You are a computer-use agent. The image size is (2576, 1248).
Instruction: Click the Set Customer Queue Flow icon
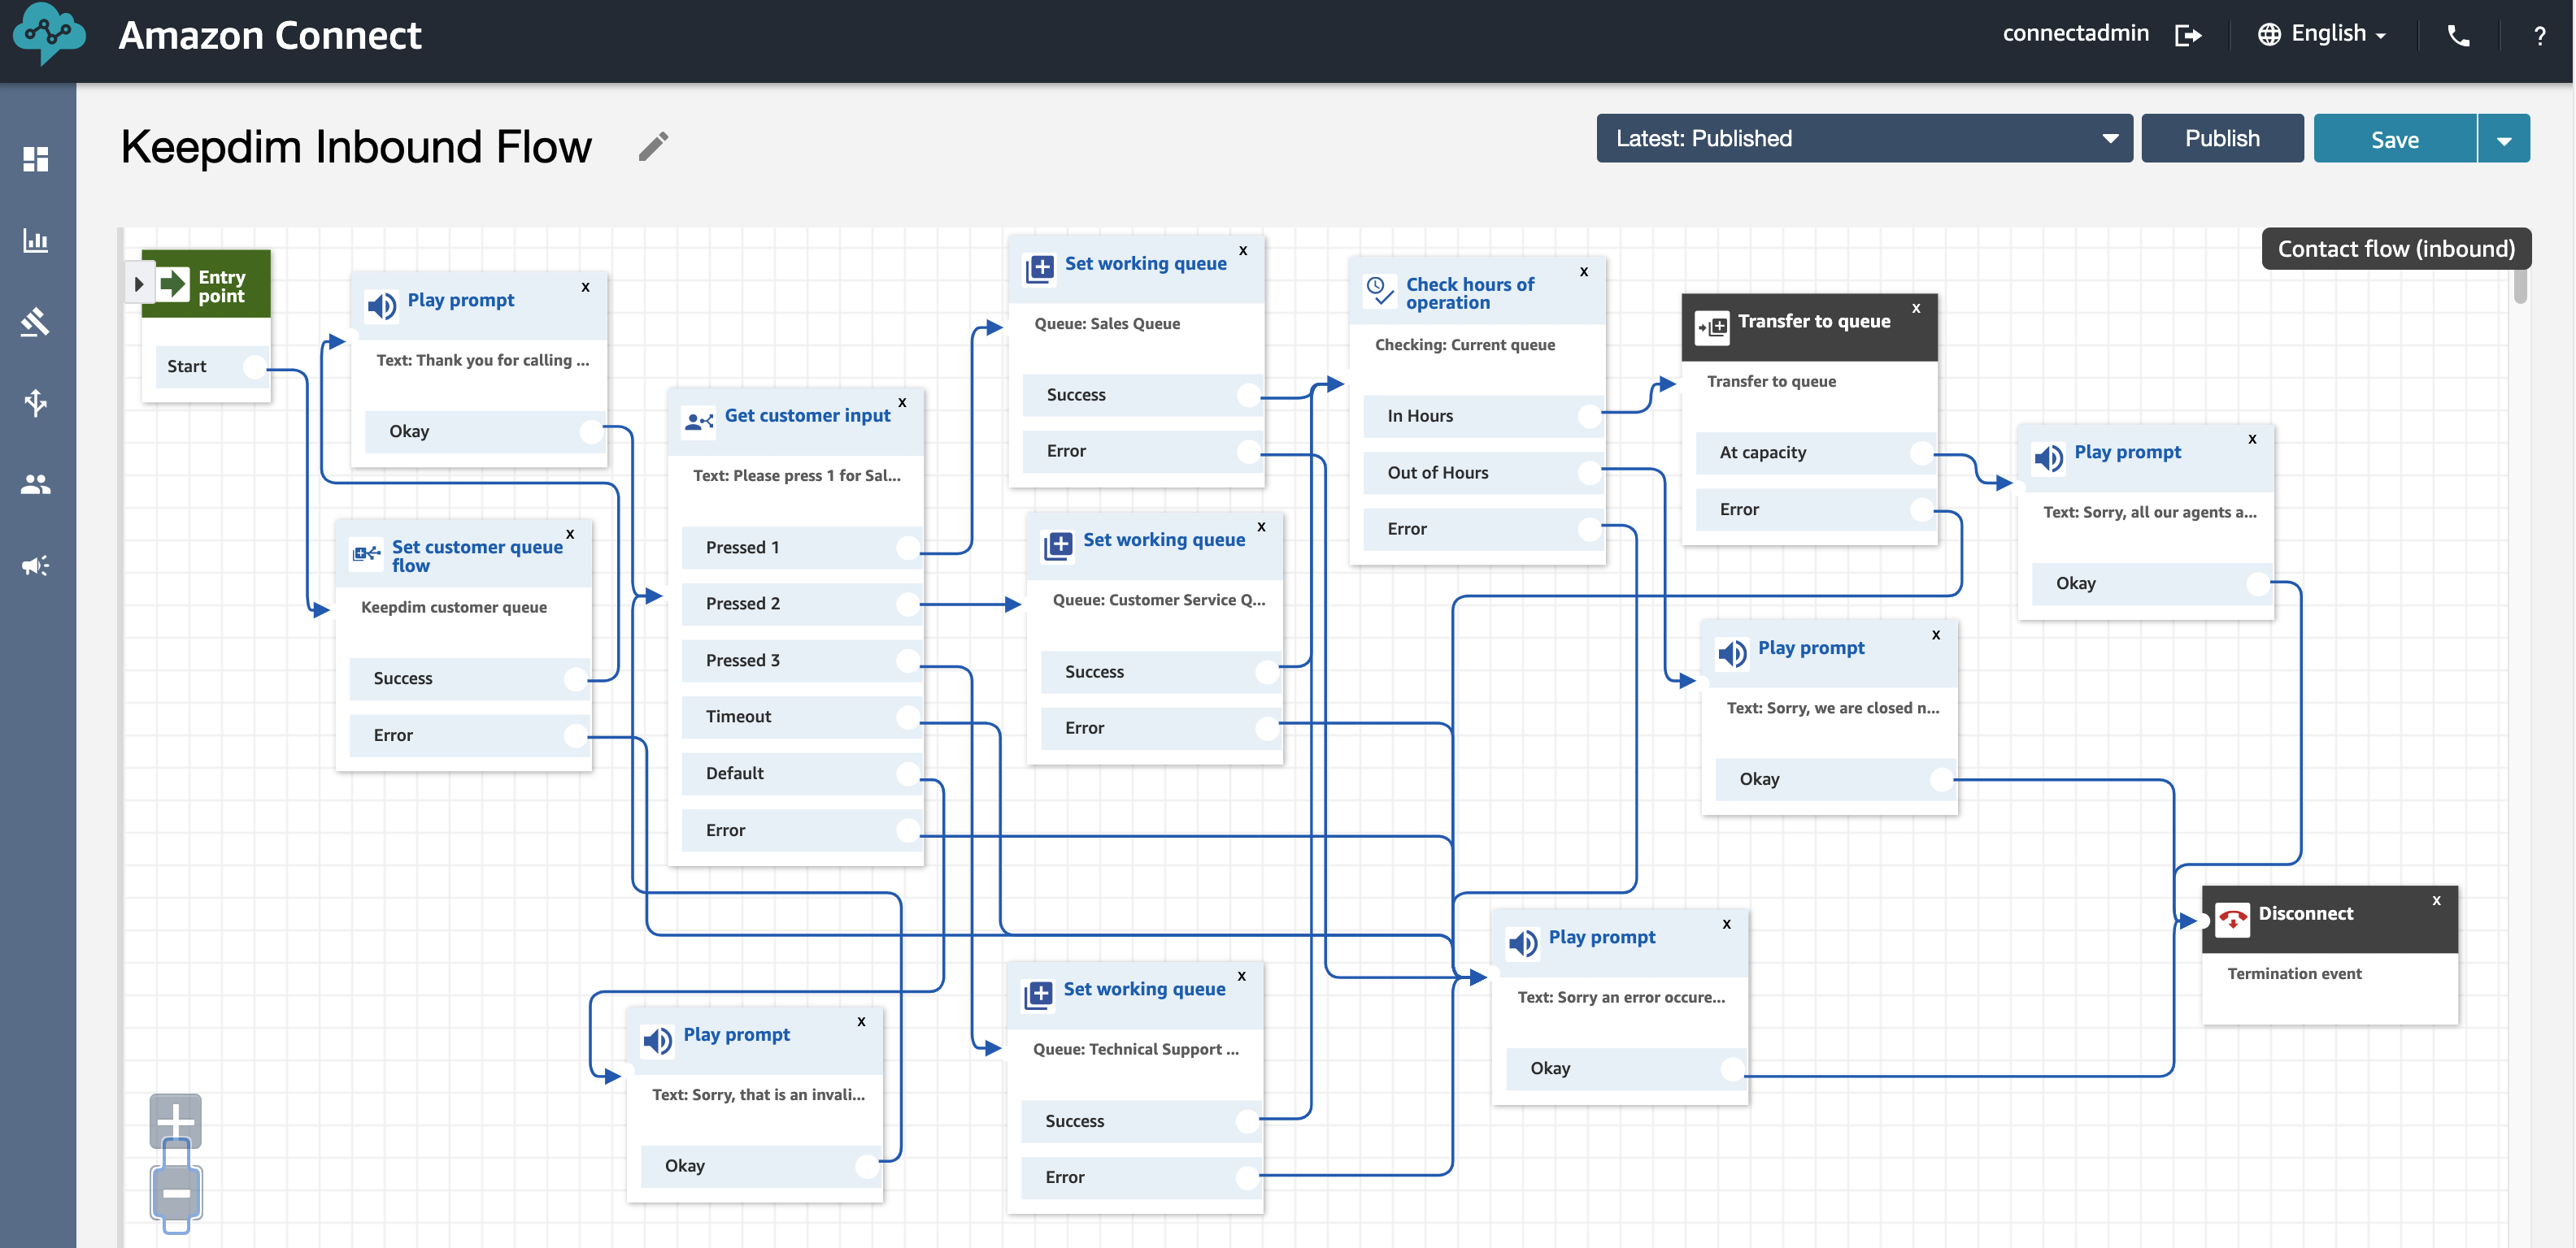click(x=365, y=553)
